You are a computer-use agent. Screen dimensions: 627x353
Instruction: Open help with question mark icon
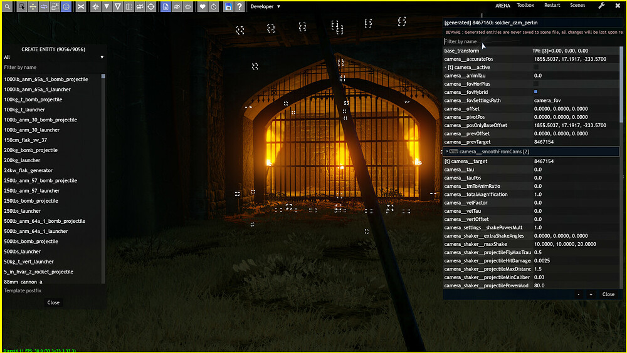click(x=239, y=6)
